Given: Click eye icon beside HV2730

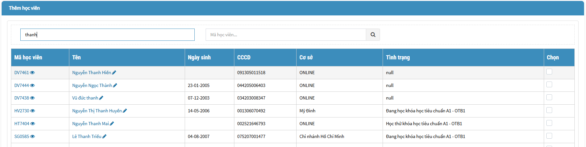Looking at the screenshot, I should click(33, 111).
